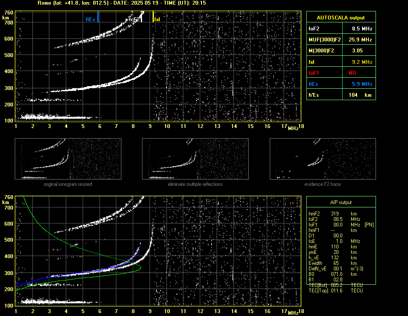
Task: Select the Ewidth value 65
Action: pyautogui.click(x=336, y=263)
